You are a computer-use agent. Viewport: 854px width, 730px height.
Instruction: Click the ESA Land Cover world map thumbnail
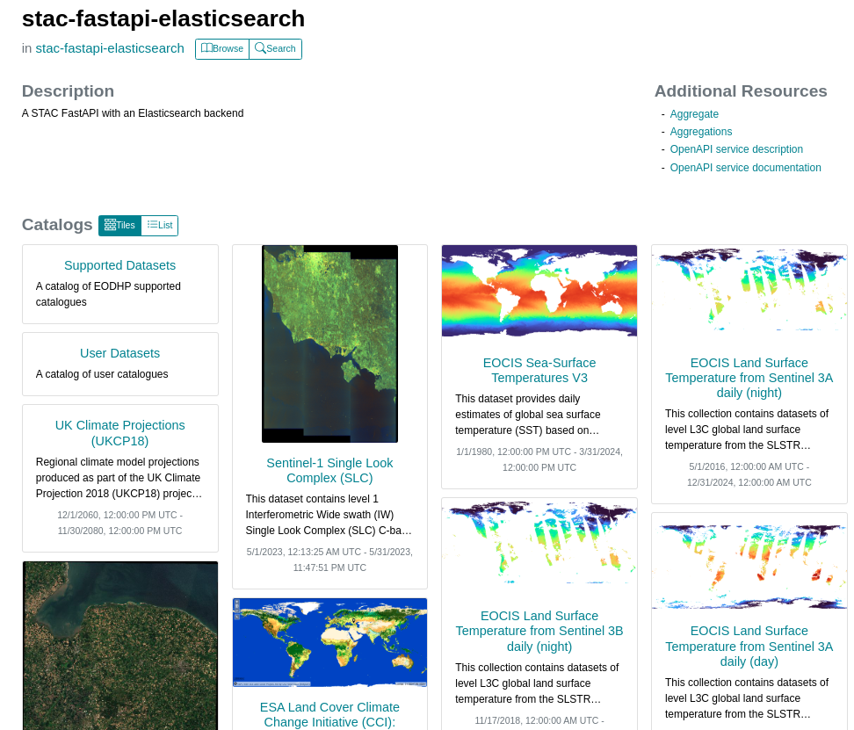pos(329,642)
